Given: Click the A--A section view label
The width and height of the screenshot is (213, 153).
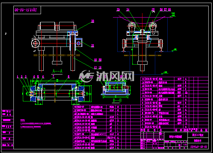Looking at the screenshot, I should click(x=57, y=71).
